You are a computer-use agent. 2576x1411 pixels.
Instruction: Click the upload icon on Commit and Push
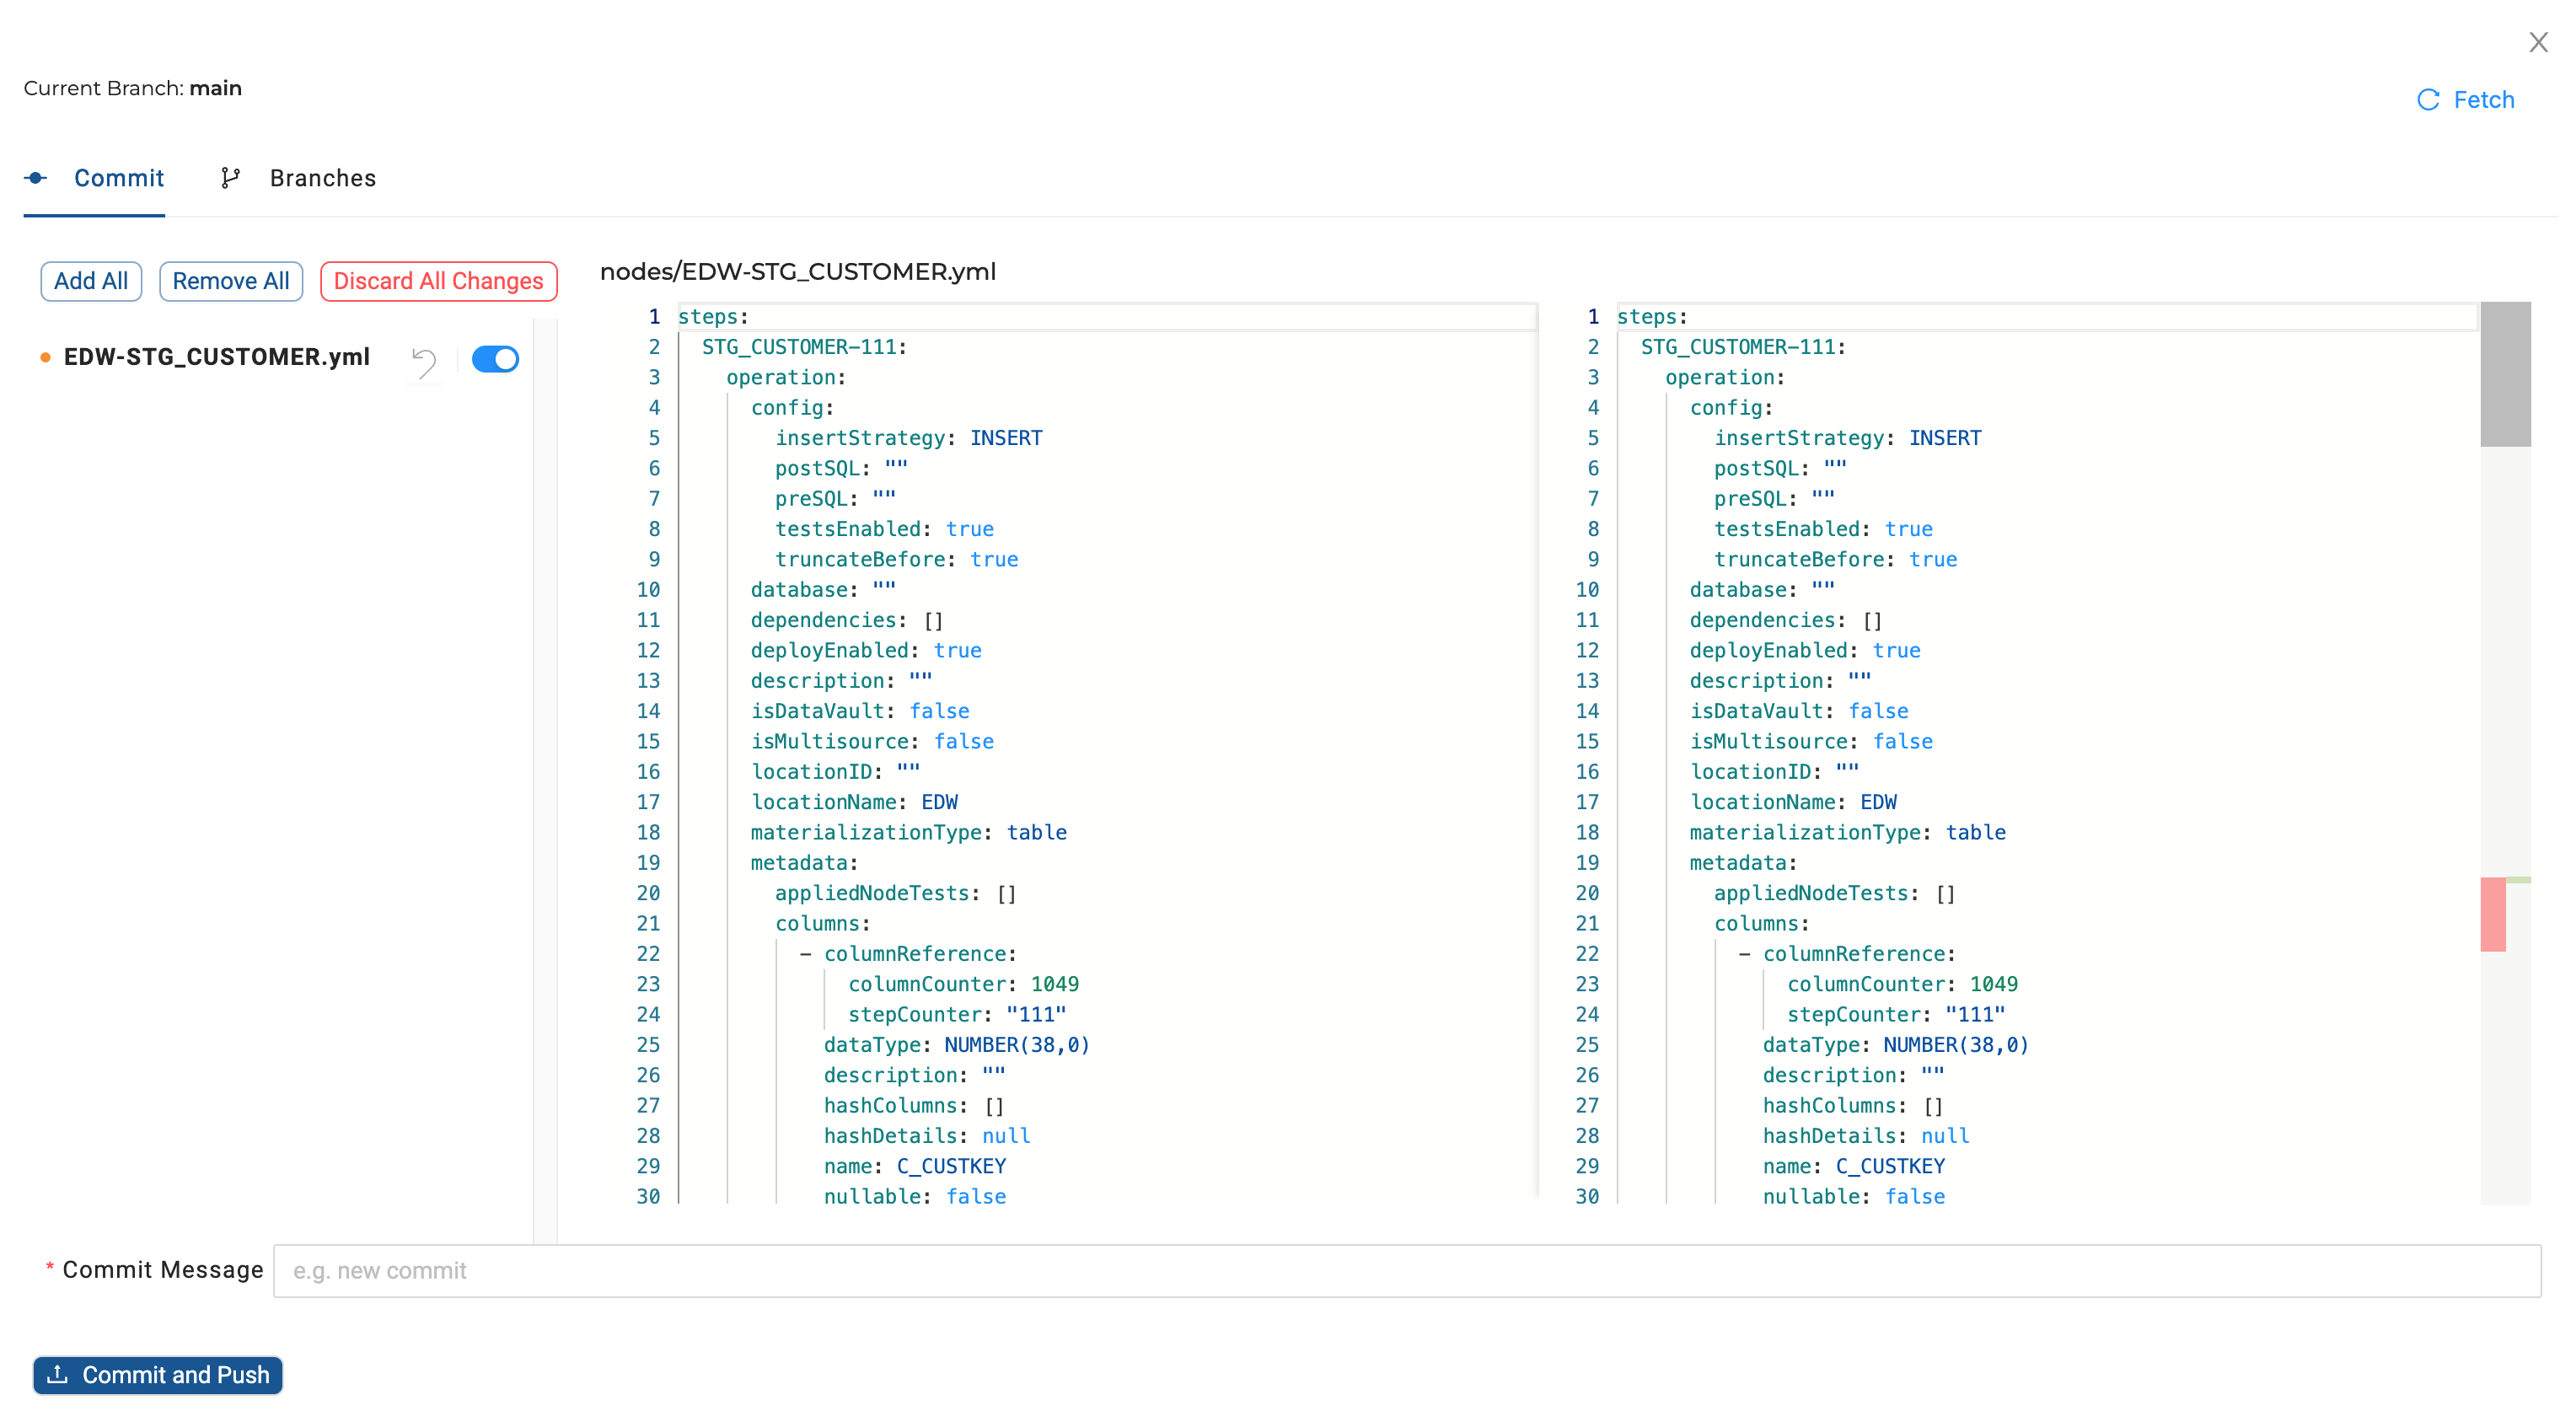(58, 1374)
